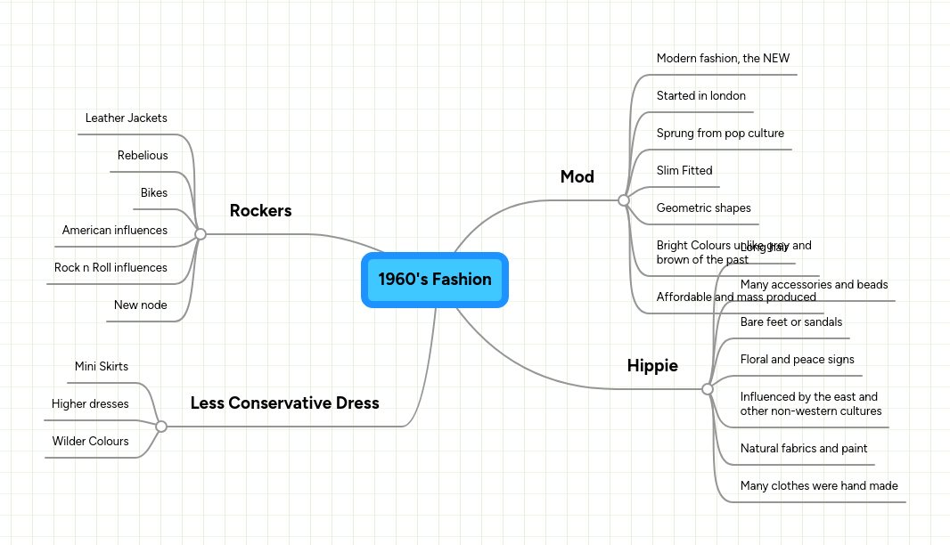Collapse the Hippie branch connector circle
Screen dimensions: 950x545
(708, 389)
